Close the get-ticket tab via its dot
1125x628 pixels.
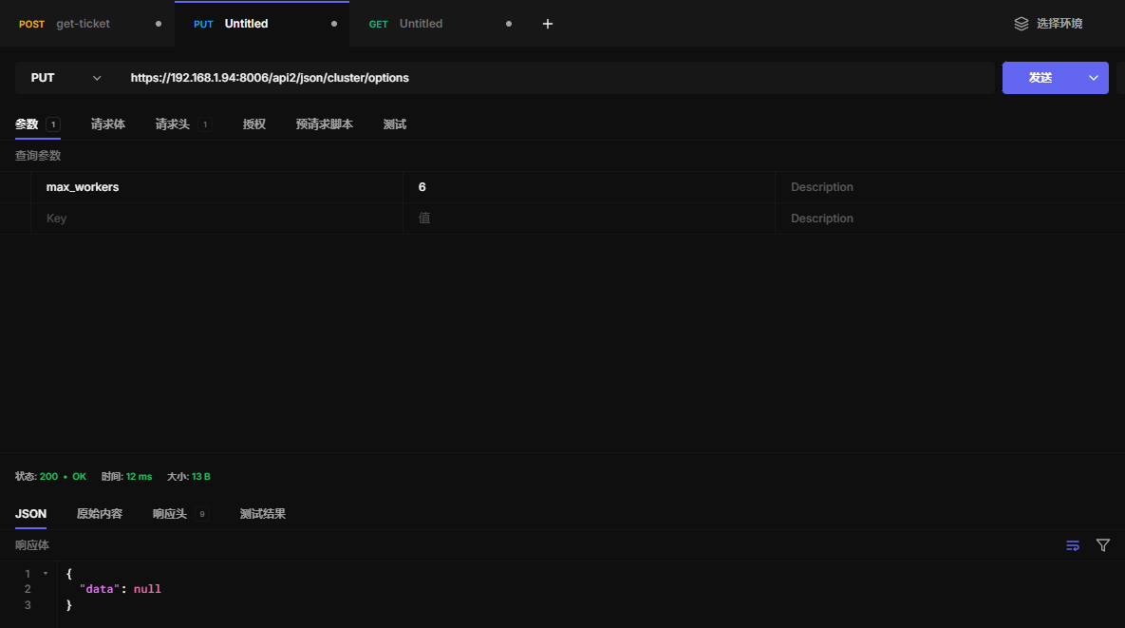pos(159,24)
